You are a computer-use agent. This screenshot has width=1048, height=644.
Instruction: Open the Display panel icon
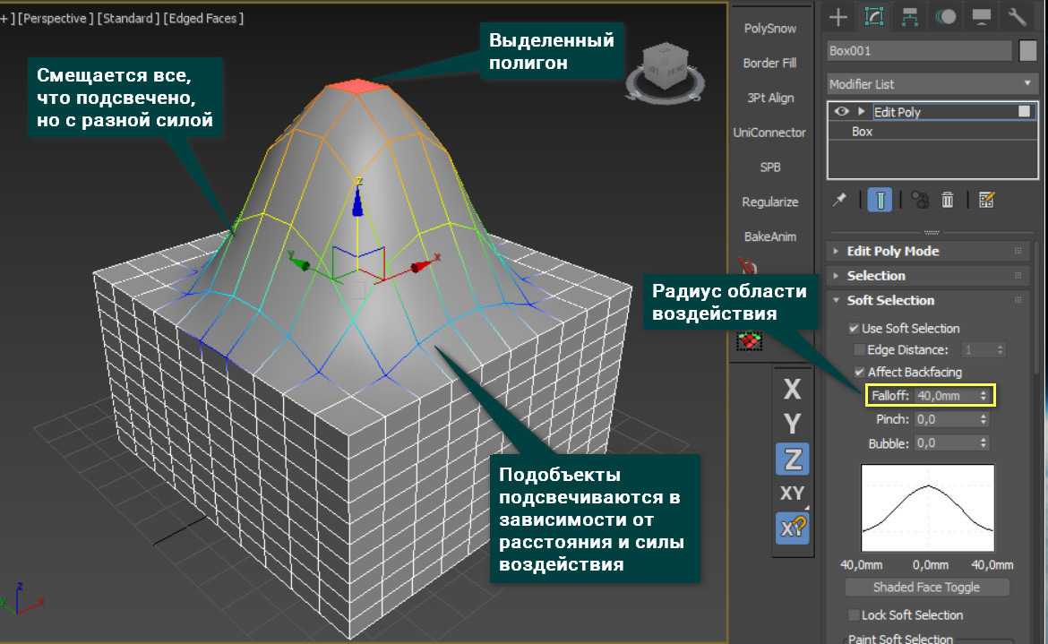(982, 16)
